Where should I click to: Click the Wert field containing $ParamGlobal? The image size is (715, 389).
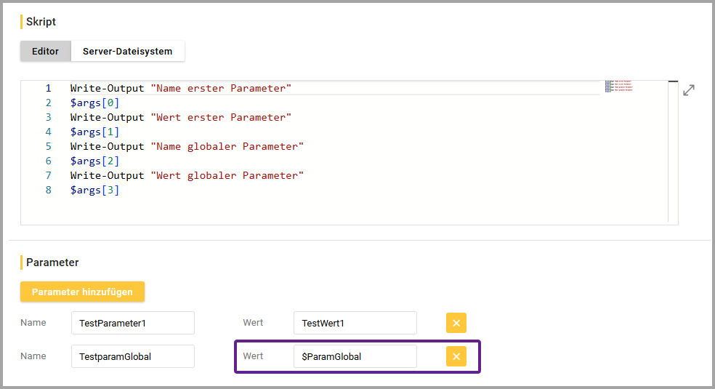click(355, 356)
